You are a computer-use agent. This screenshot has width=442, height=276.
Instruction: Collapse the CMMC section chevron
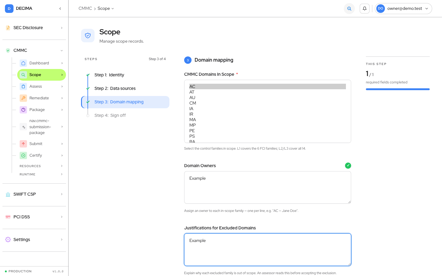(62, 51)
